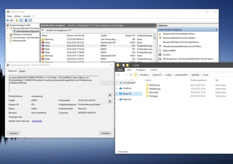Click the Kopieren button
Viewport: 233px width, 164px height.
(x=14, y=133)
